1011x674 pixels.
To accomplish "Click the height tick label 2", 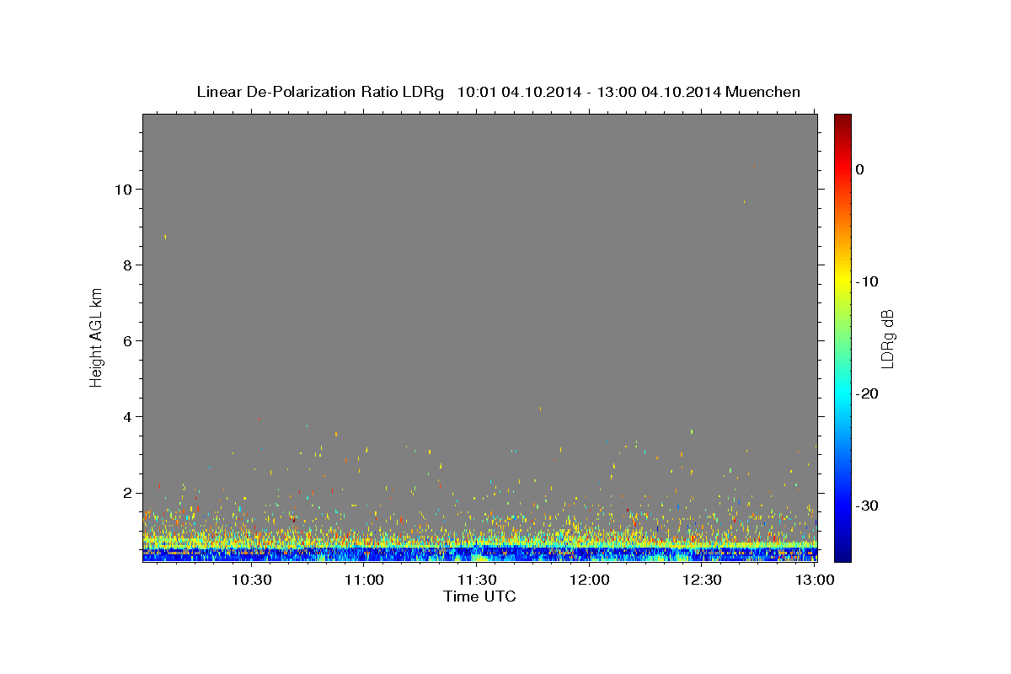I will coord(129,493).
